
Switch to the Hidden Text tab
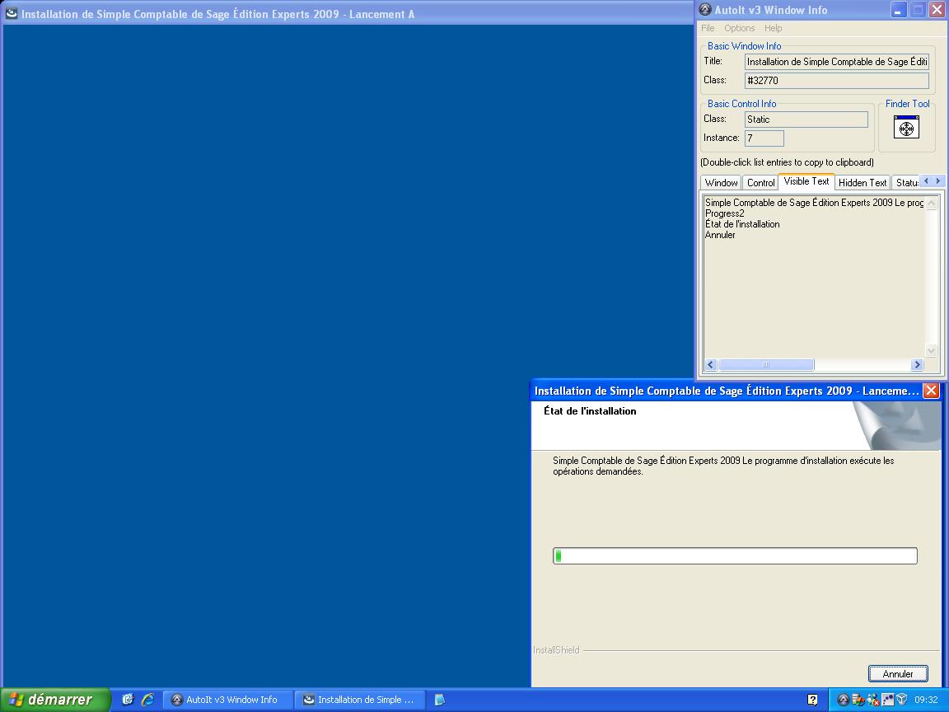tap(863, 183)
